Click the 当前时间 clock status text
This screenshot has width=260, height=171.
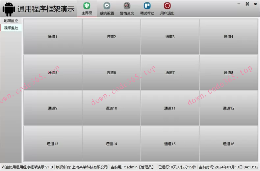click(x=228, y=167)
